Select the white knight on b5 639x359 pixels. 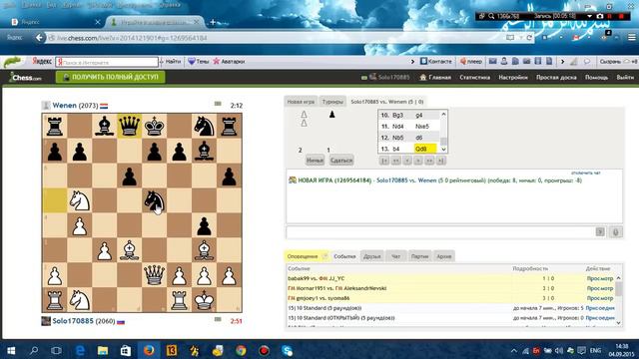point(80,200)
